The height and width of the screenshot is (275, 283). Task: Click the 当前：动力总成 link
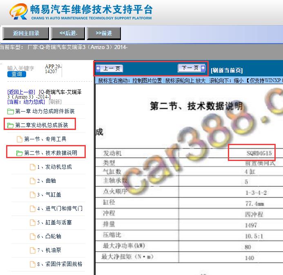pyautogui.click(x=26, y=102)
